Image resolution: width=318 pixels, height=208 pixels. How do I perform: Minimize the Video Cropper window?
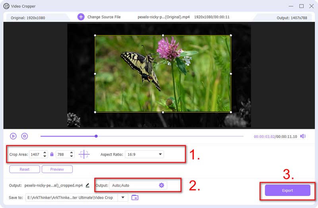pos(291,6)
